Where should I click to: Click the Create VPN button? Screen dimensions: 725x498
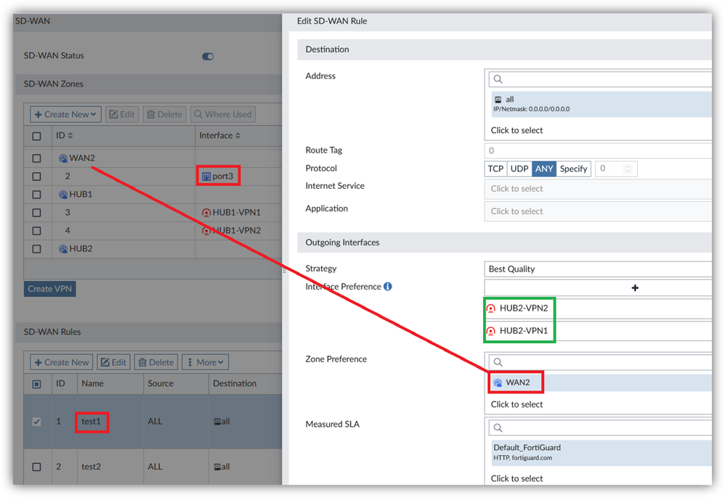[50, 289]
